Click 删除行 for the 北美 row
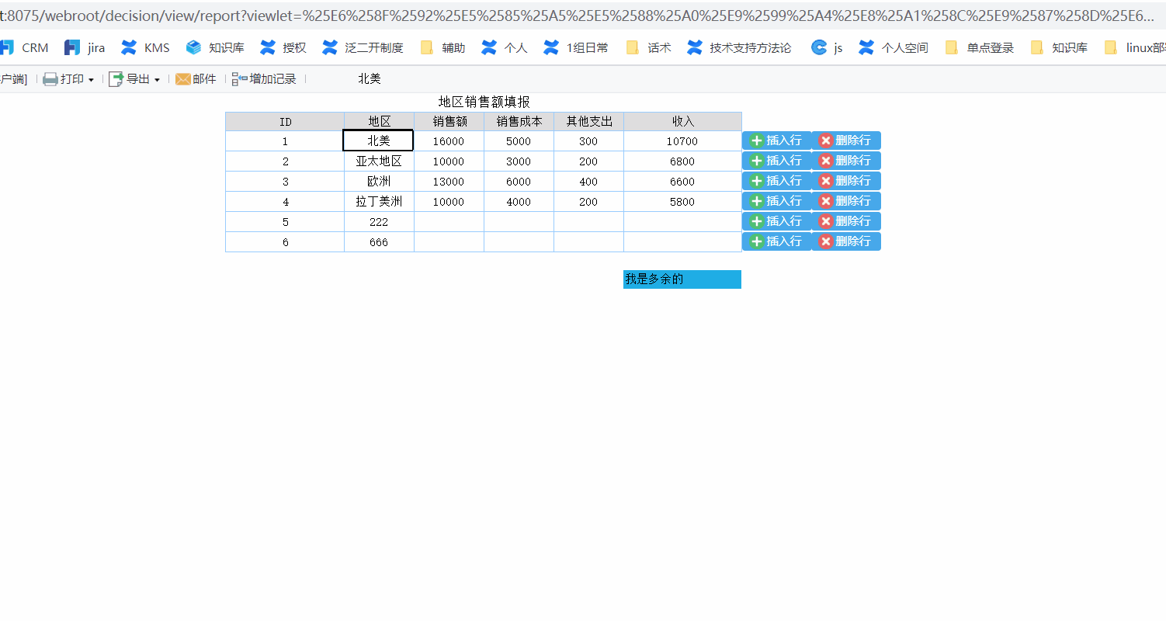This screenshot has width=1166, height=621. [x=846, y=141]
